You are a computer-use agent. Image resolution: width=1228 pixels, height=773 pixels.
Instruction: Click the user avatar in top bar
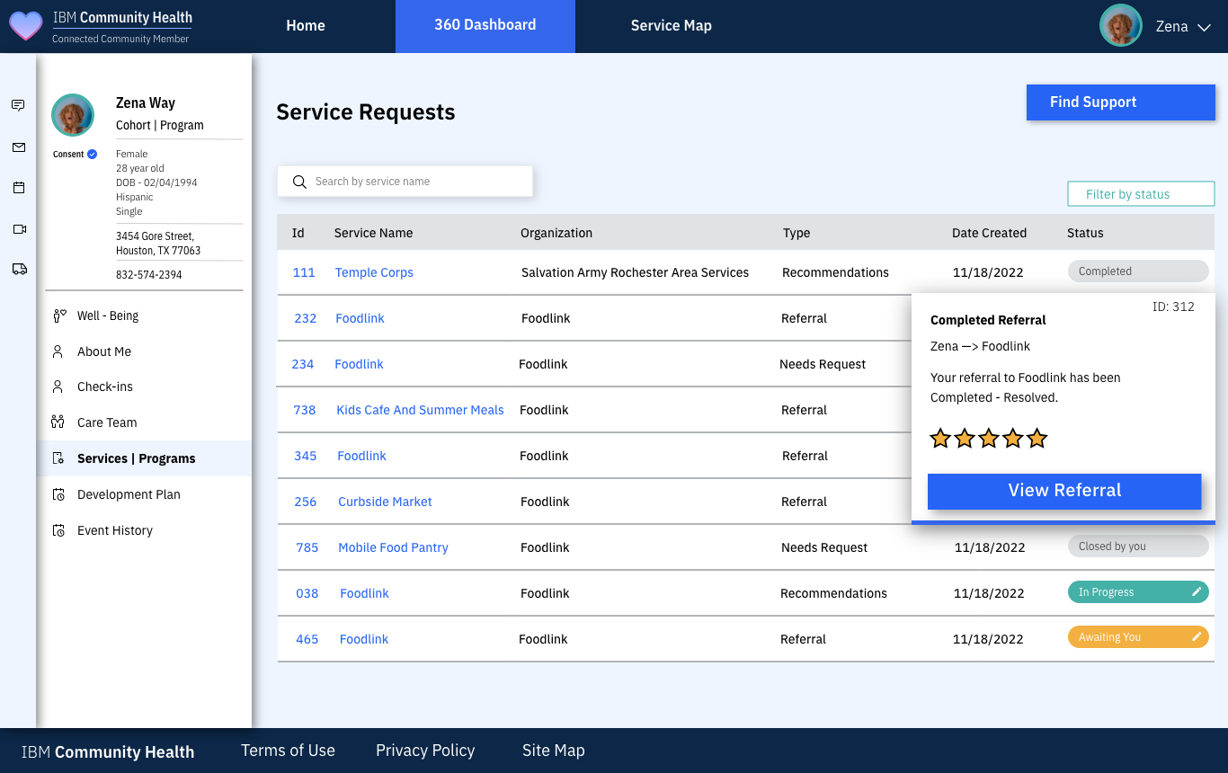coord(1121,25)
